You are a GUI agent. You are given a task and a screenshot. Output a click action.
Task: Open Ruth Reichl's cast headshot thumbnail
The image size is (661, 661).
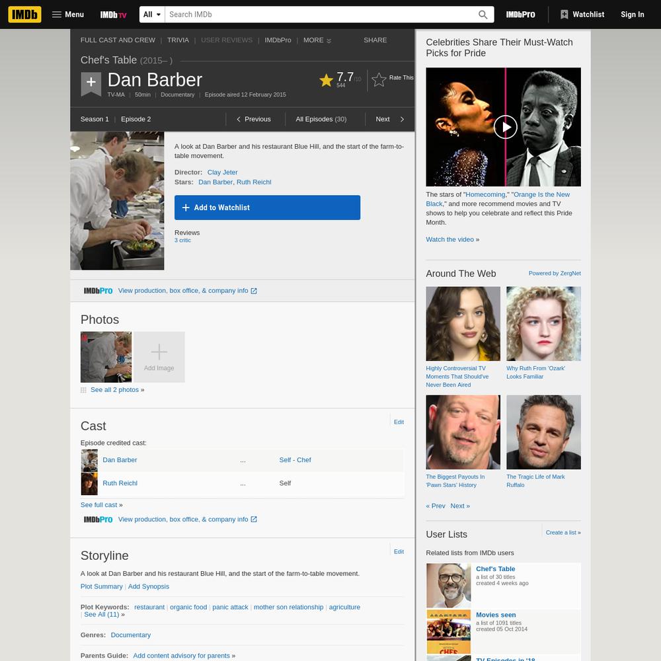point(89,484)
